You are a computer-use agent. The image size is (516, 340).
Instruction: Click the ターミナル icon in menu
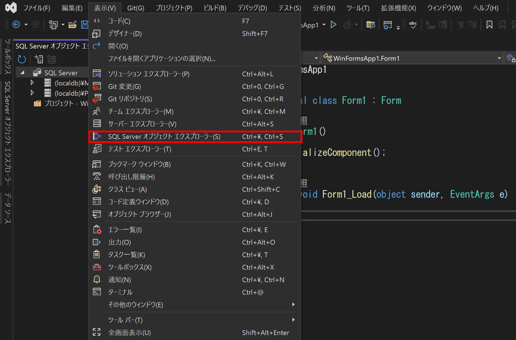click(x=97, y=292)
